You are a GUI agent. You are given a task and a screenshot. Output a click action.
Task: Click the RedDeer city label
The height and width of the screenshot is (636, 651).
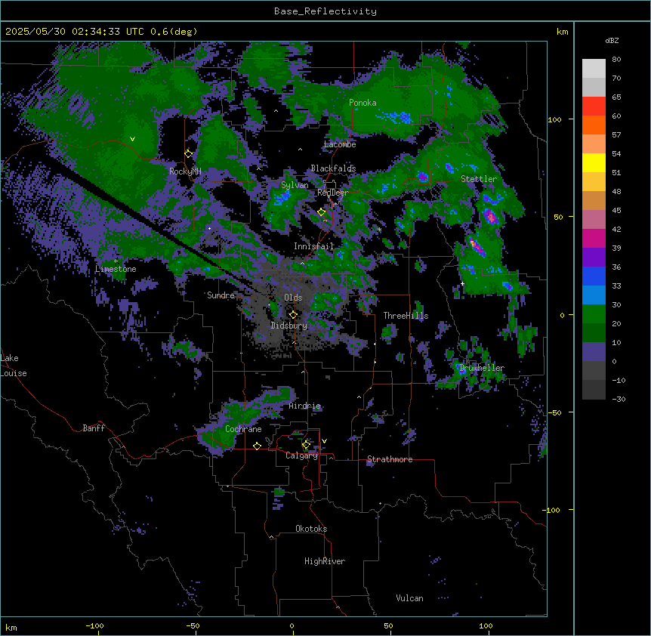point(333,193)
